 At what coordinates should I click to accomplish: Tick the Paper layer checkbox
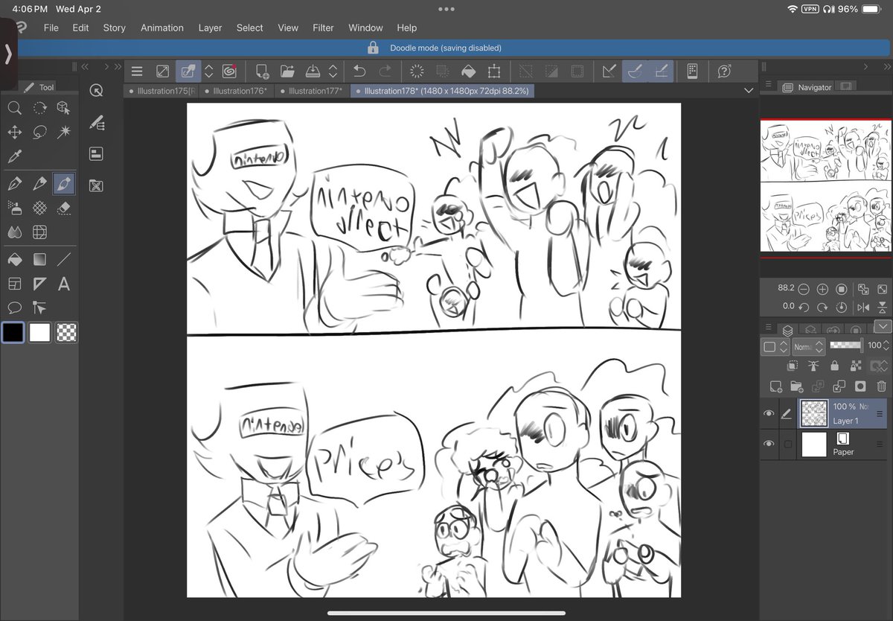click(x=787, y=445)
